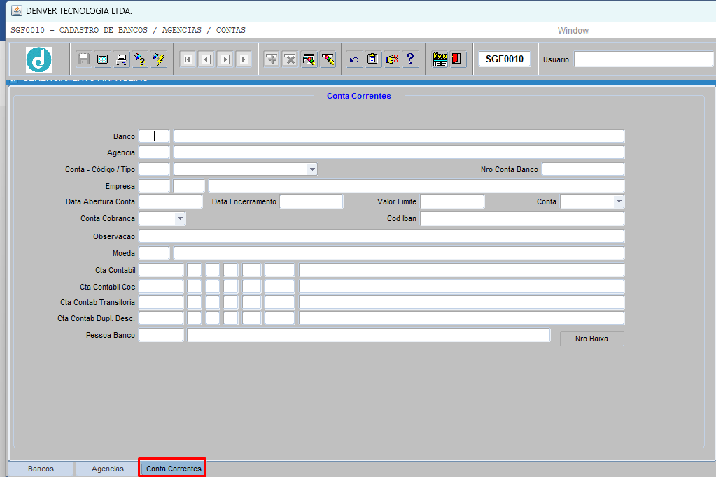Click the exit door icon
The image size is (716, 477).
click(458, 59)
